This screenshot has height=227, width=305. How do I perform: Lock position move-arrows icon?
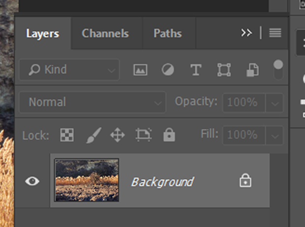tap(118, 135)
